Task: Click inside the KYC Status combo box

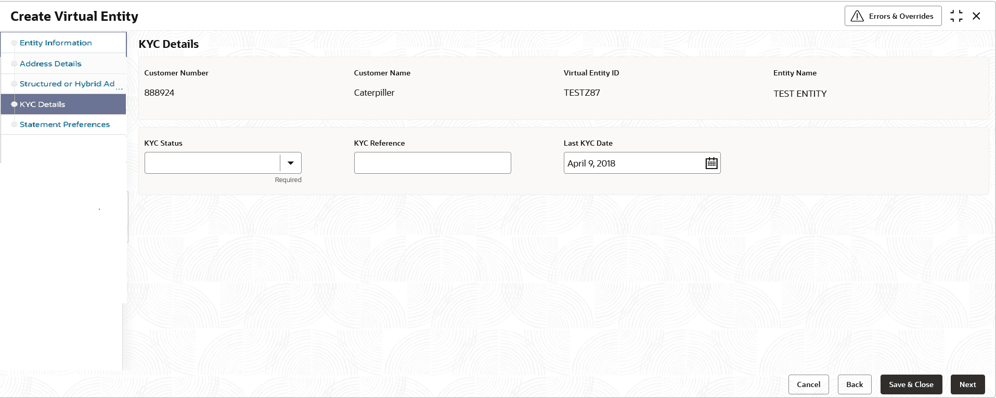Action: (212, 163)
